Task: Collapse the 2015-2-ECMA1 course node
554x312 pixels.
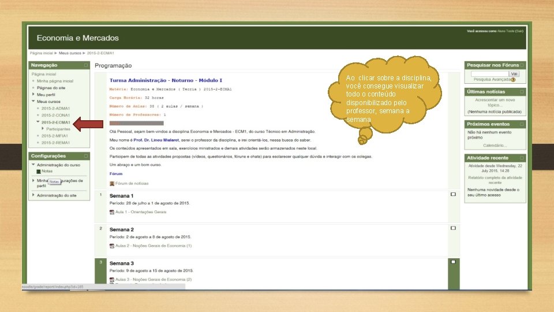Action: [38, 122]
